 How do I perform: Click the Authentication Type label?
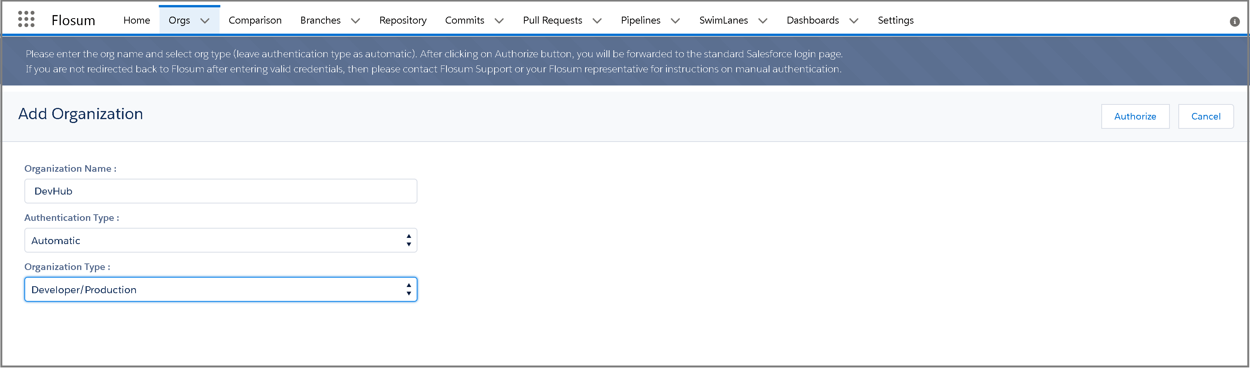(x=72, y=218)
